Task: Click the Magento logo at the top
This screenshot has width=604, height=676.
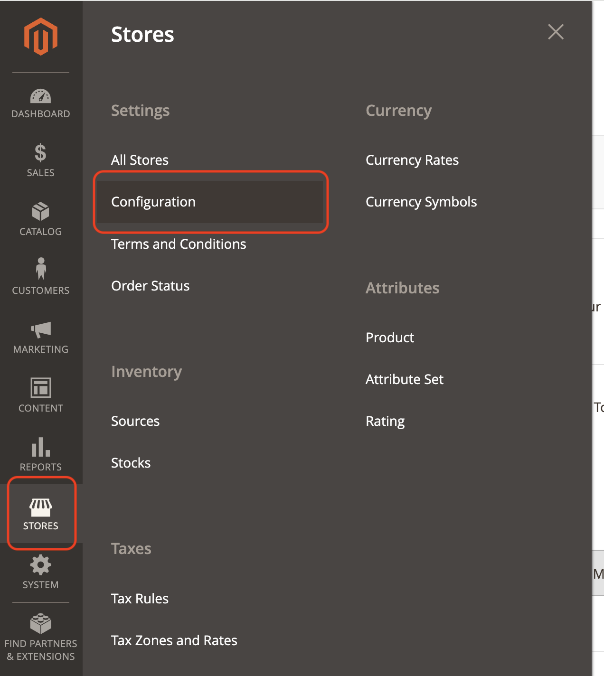Action: click(x=40, y=36)
